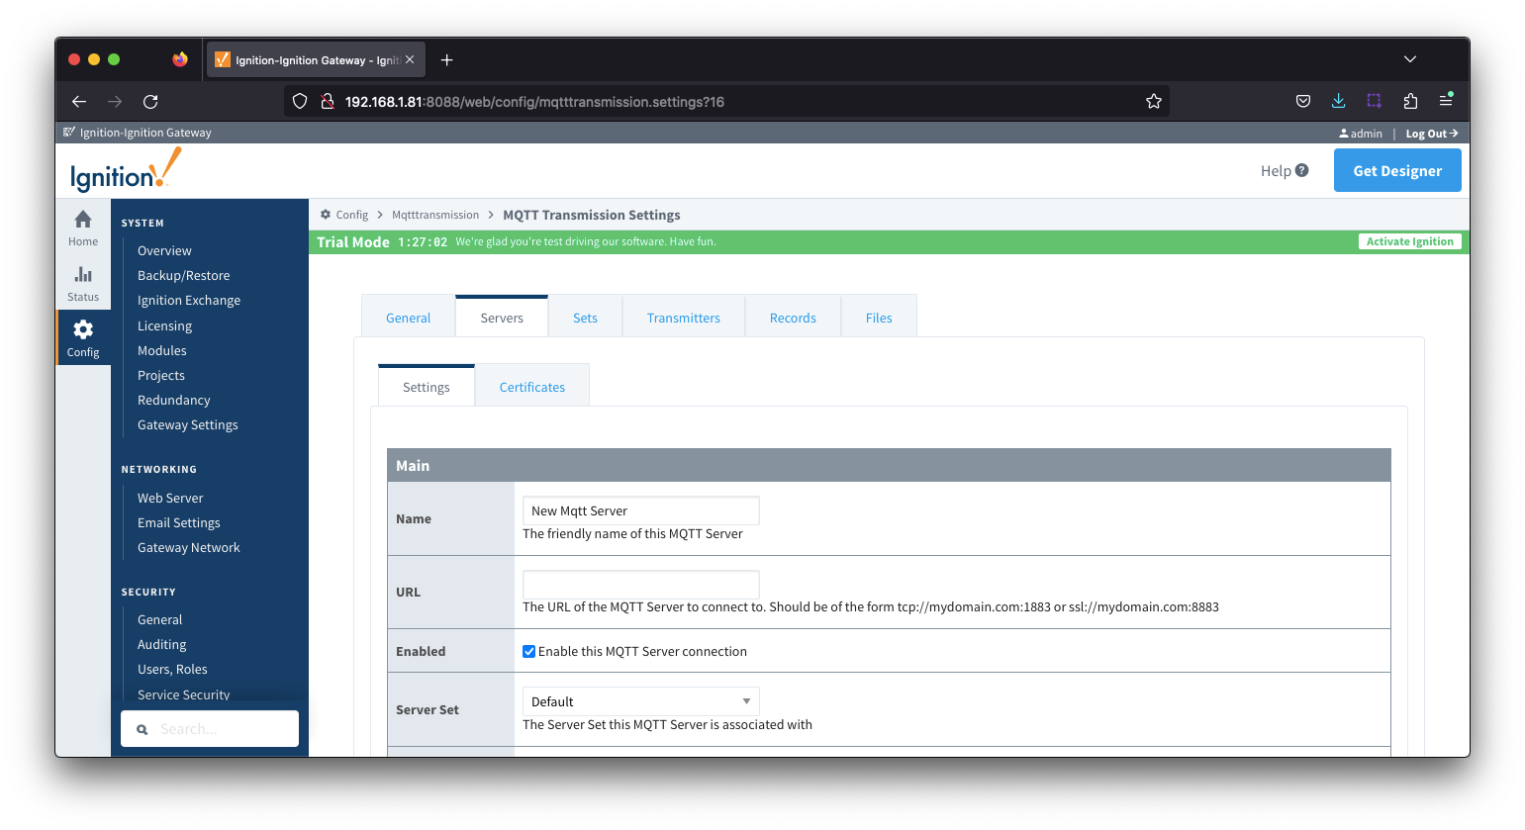Click into the URL input field
This screenshot has width=1525, height=830.
(640, 584)
